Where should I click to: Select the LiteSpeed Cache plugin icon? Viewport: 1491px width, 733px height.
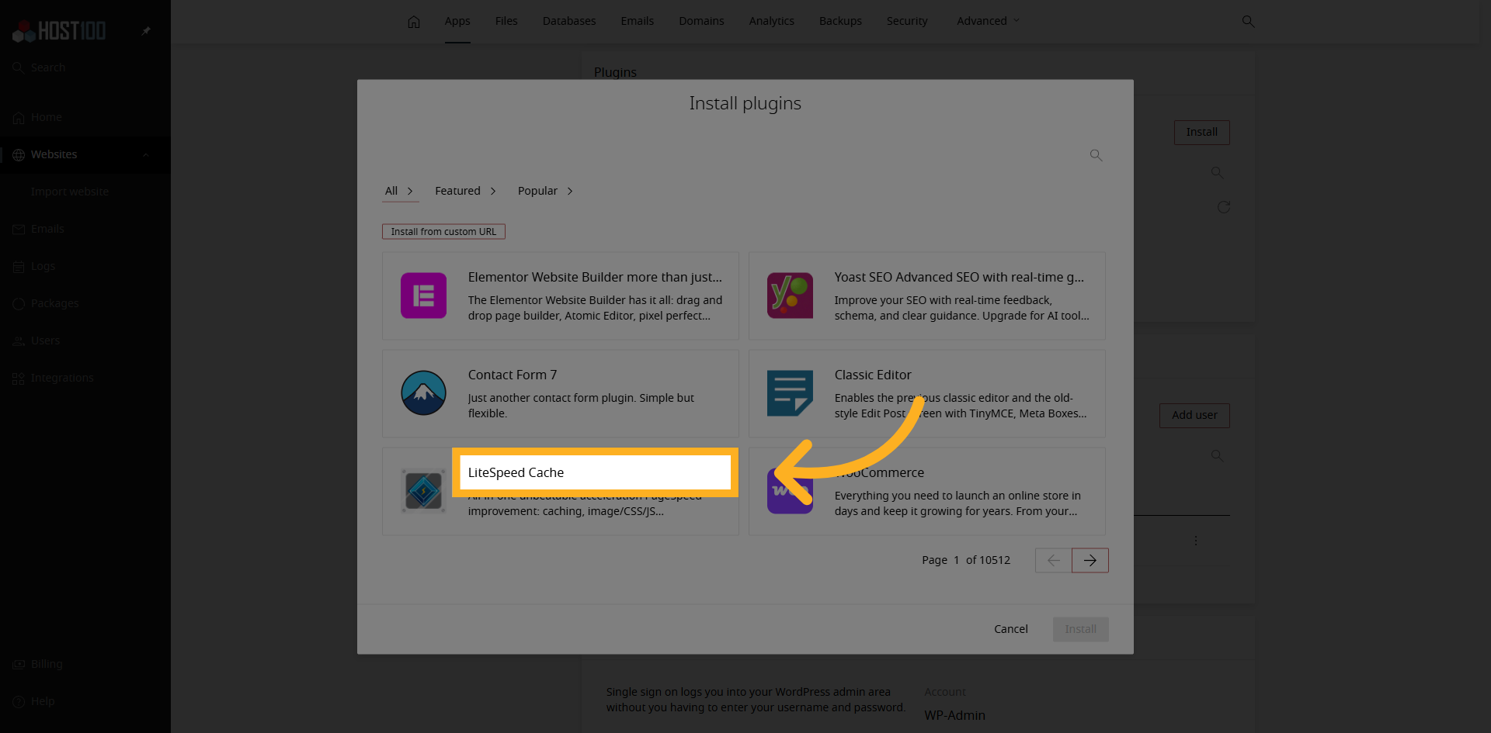coord(423,491)
